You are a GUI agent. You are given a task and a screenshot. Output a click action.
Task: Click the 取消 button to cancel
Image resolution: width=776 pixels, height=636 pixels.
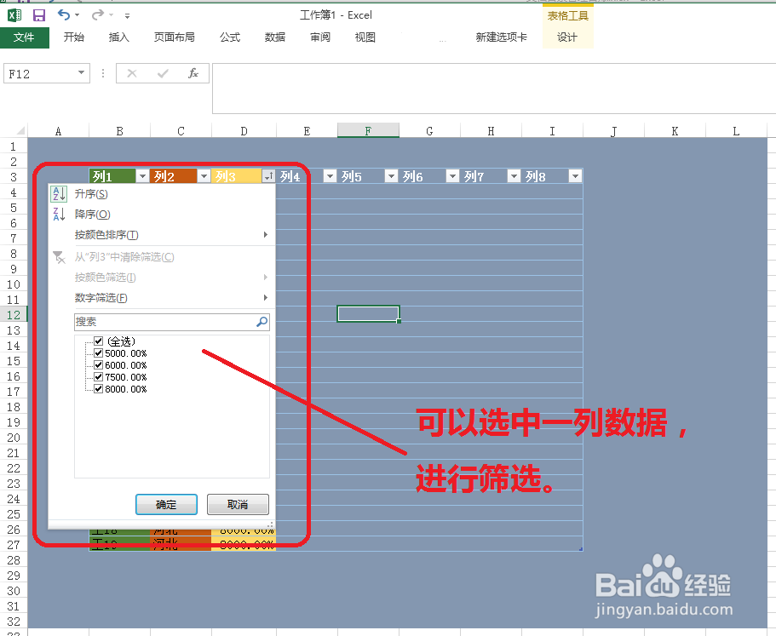(238, 504)
